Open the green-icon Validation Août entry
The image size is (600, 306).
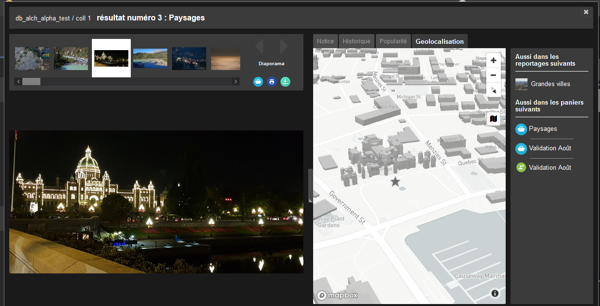549,167
